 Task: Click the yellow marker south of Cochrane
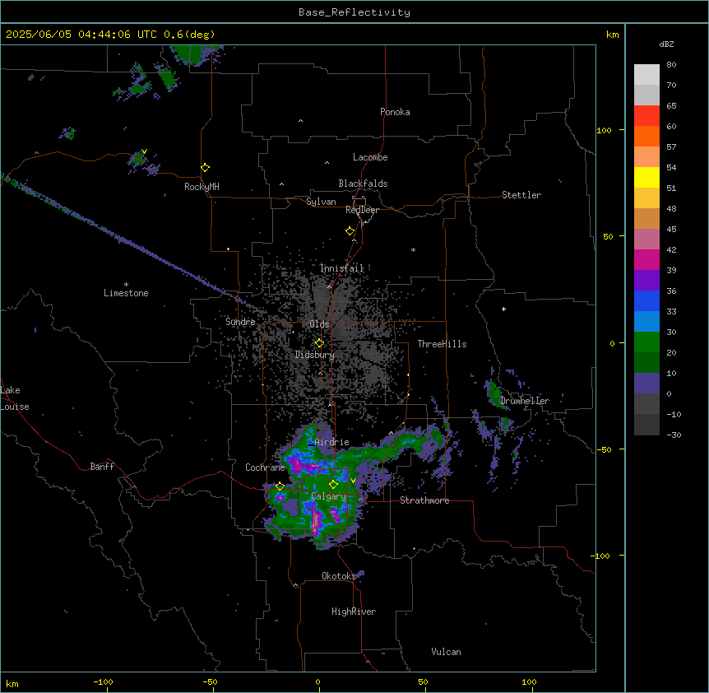[x=280, y=486]
